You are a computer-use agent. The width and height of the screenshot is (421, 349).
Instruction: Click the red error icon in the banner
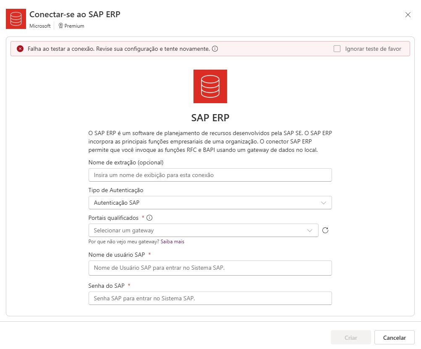pyautogui.click(x=20, y=49)
